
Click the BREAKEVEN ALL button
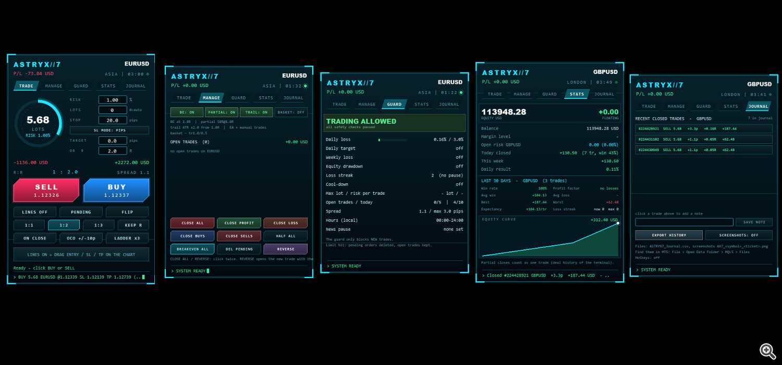click(192, 249)
